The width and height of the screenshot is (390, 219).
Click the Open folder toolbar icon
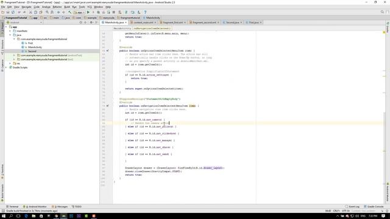coord(2,12)
